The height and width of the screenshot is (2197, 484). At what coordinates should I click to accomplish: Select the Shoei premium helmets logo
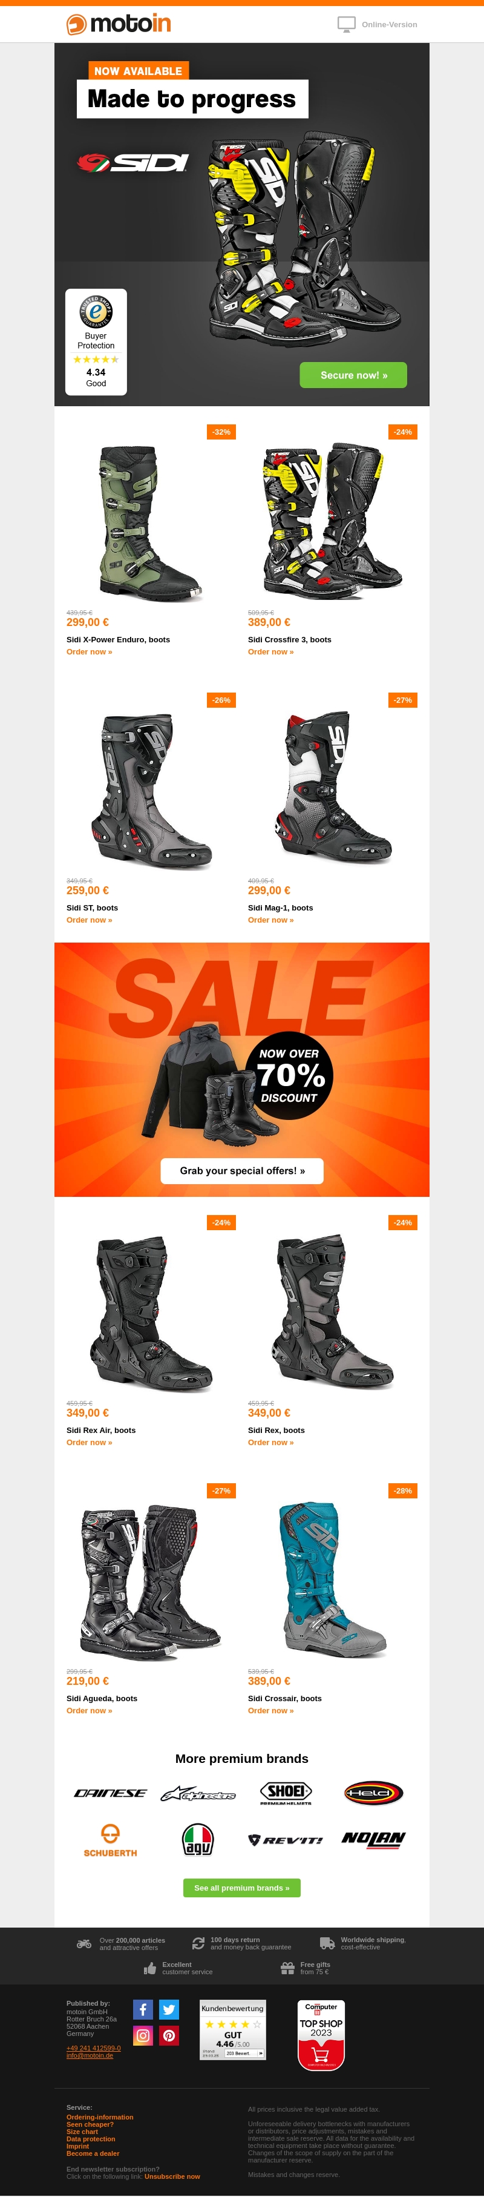[286, 1793]
